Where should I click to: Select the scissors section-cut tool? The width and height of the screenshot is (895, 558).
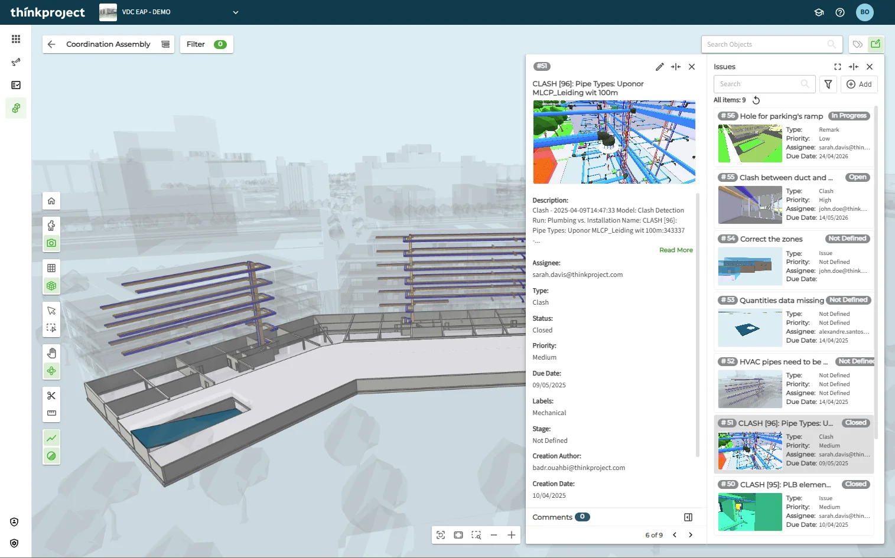pyautogui.click(x=51, y=396)
